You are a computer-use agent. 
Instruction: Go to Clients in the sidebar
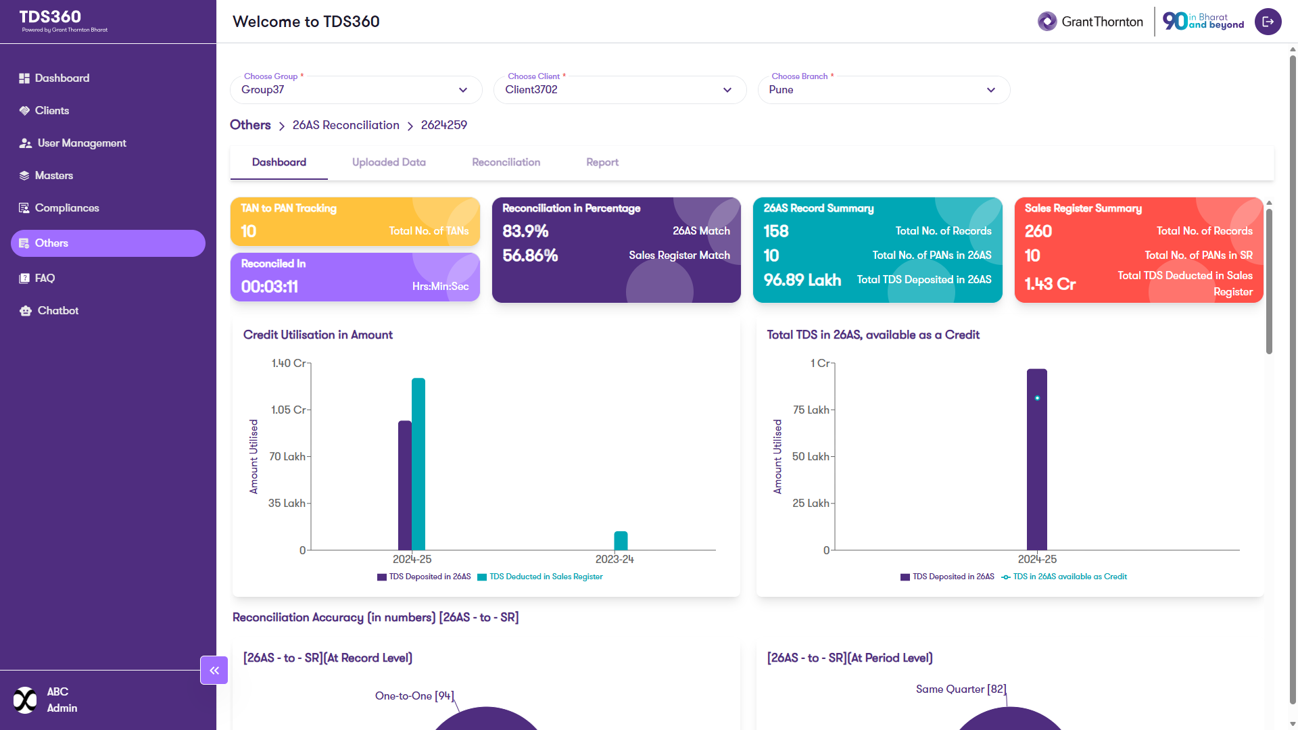108,111
